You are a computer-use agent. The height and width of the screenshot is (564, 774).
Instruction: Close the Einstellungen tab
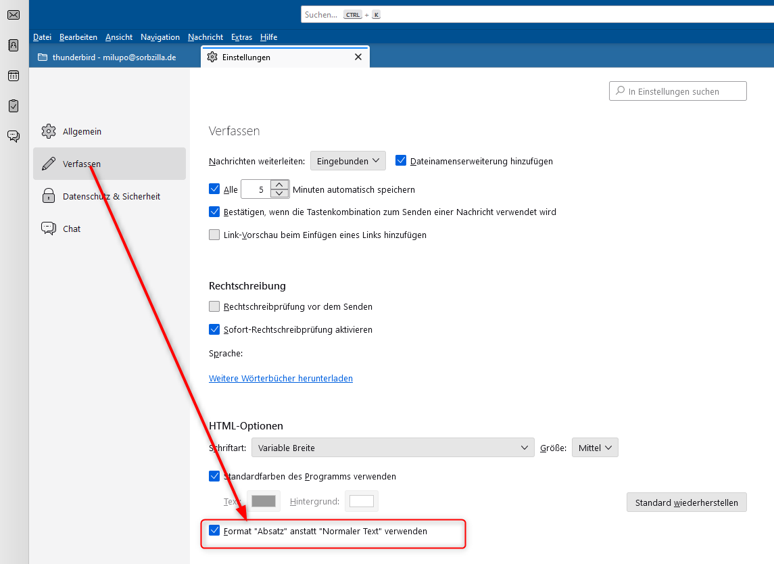point(358,57)
